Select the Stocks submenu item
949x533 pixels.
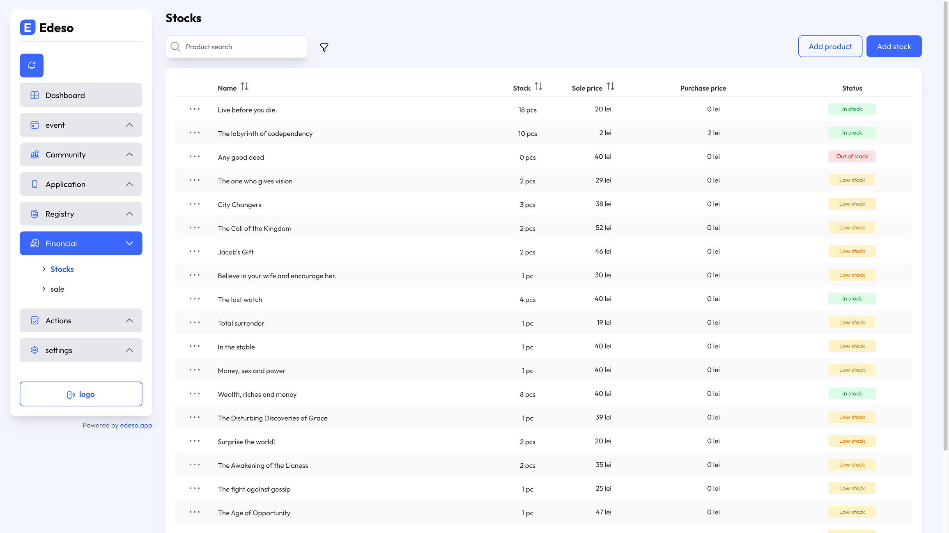[62, 269]
